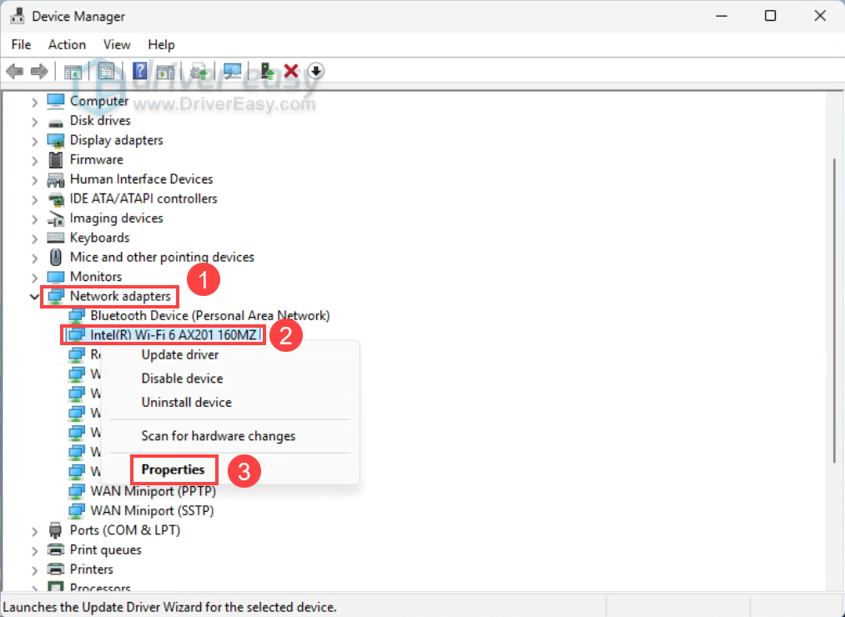
Task: Select the Display adapters category icon
Action: (x=56, y=141)
